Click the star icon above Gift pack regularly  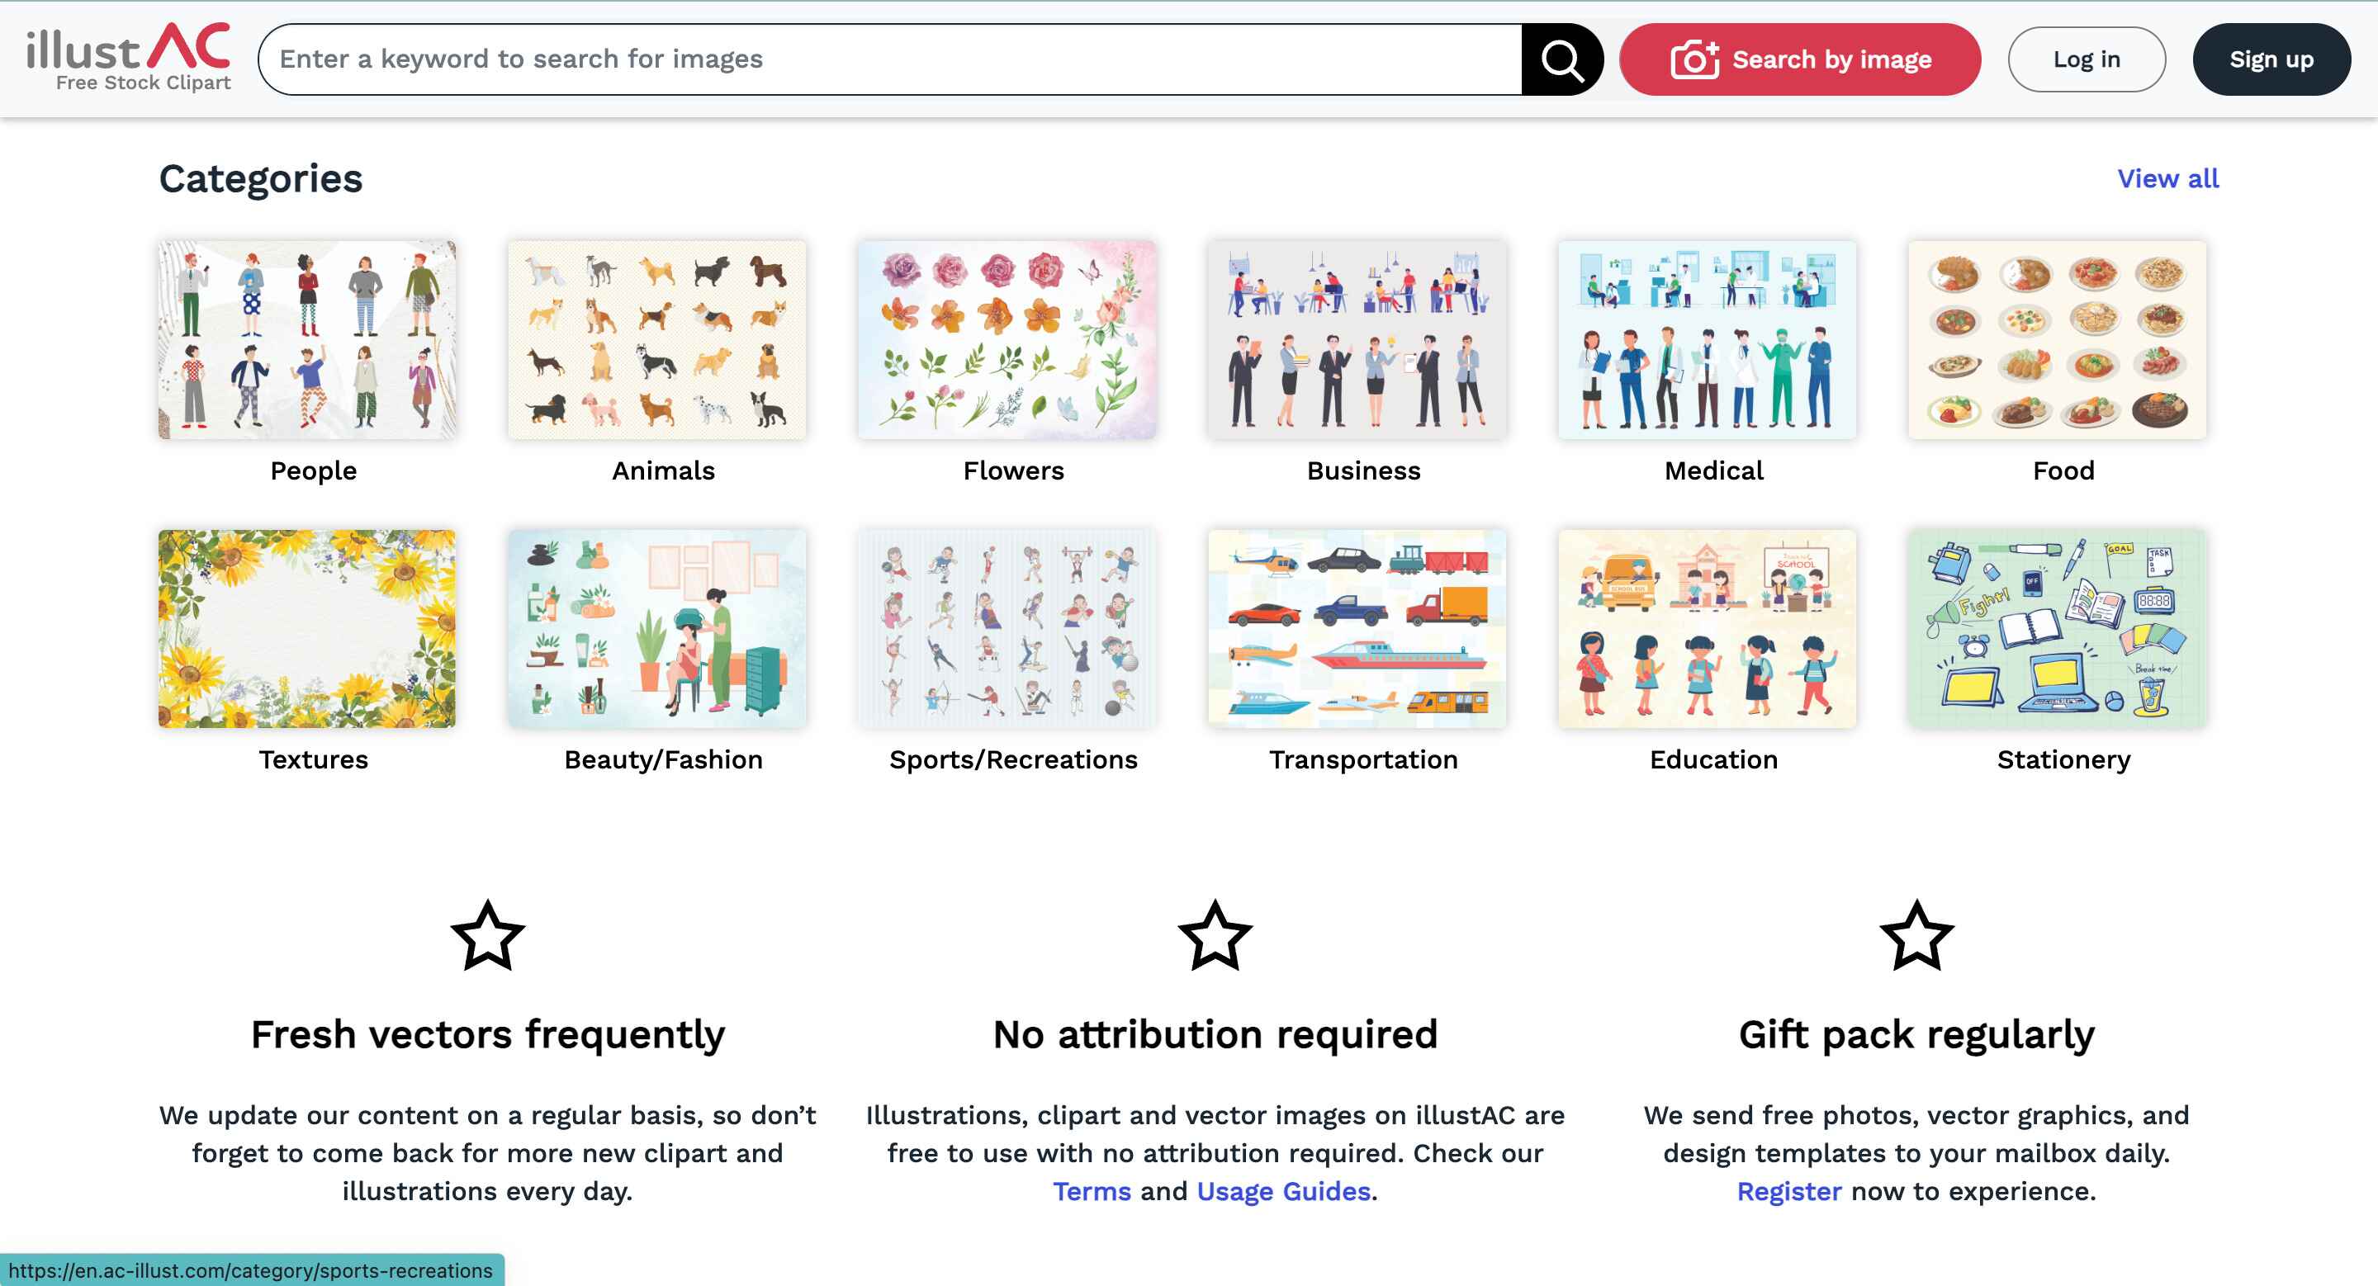[1916, 935]
